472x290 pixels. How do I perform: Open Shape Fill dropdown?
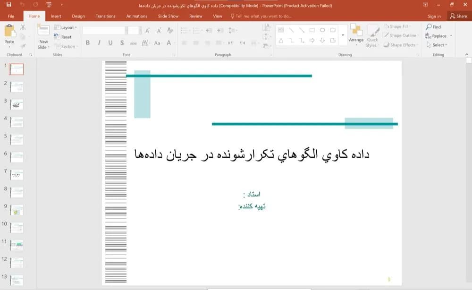tap(398, 26)
